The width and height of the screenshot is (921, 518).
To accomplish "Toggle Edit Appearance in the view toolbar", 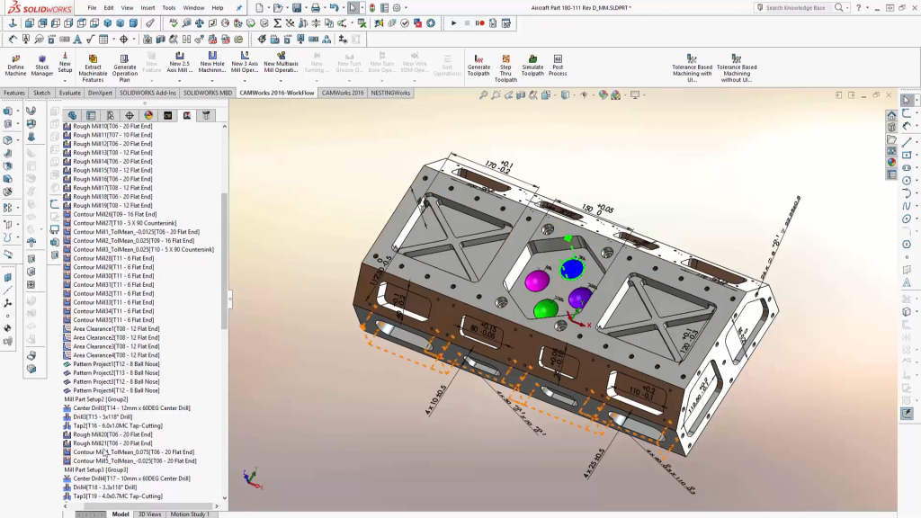I will tap(604, 94).
